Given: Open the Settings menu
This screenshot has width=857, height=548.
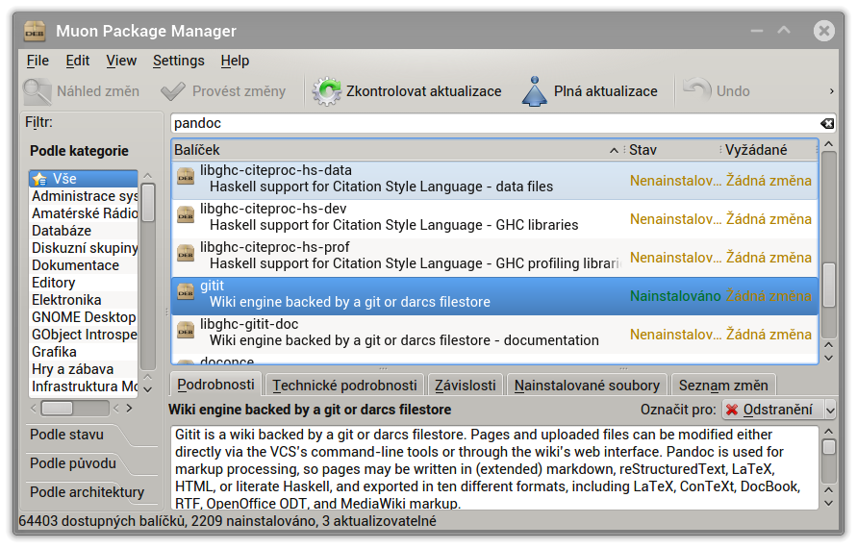Looking at the screenshot, I should pyautogui.click(x=179, y=61).
